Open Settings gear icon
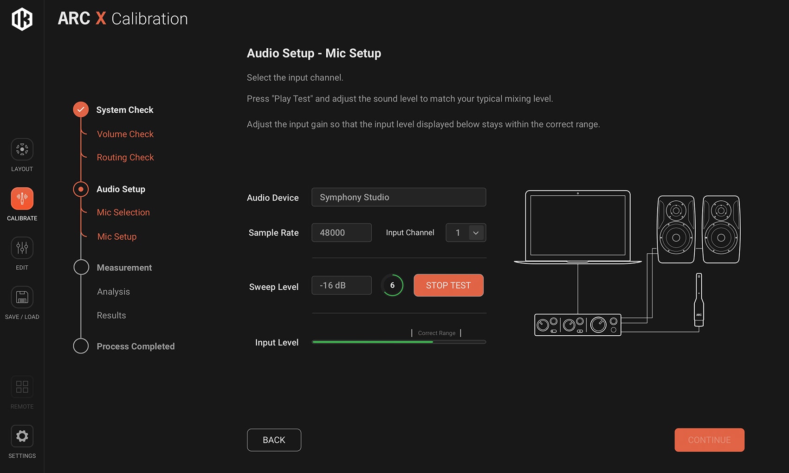The width and height of the screenshot is (789, 473). point(22,436)
